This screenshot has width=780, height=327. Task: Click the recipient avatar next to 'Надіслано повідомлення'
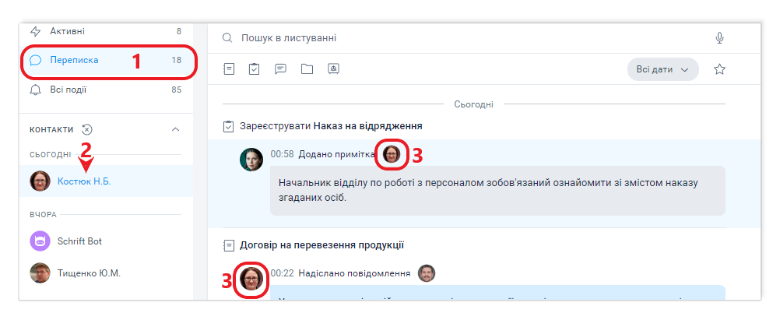tap(427, 273)
